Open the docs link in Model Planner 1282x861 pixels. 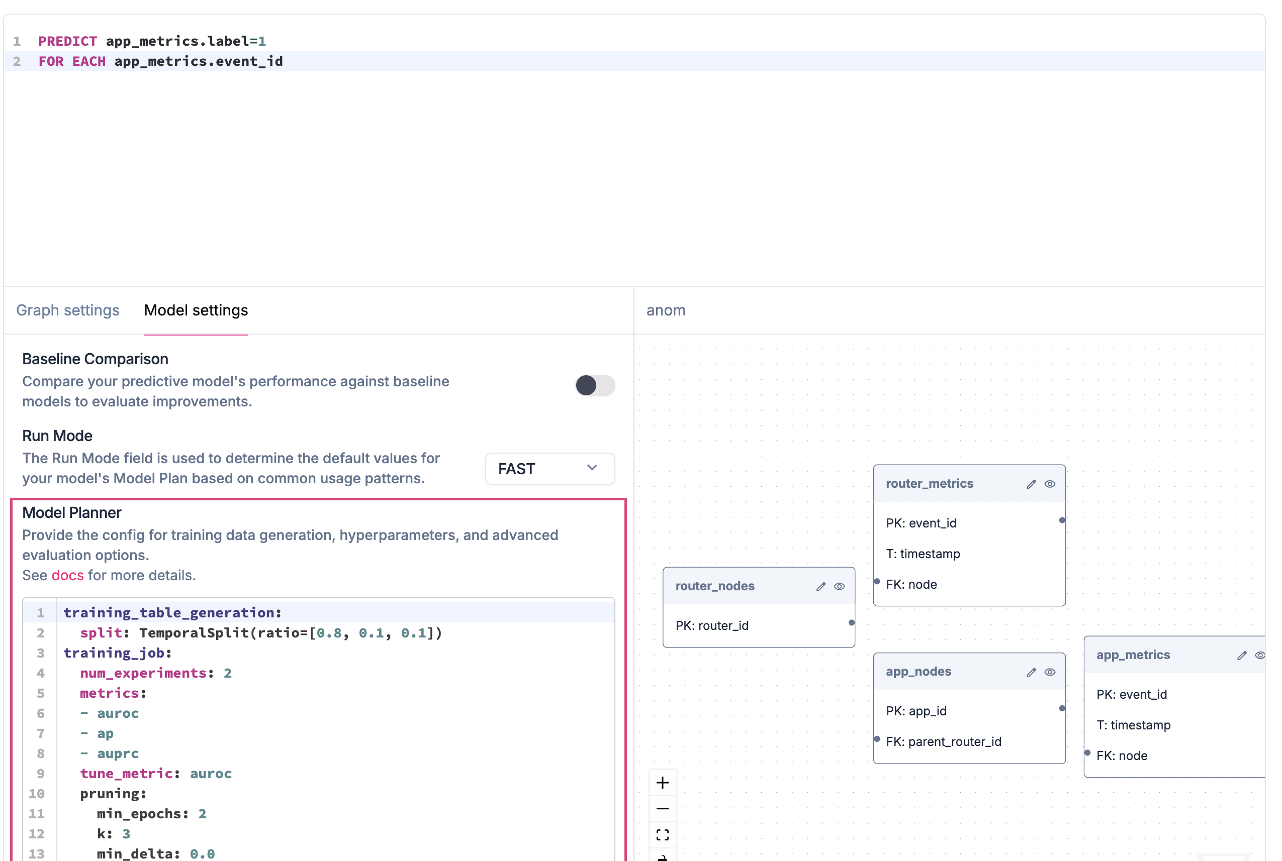[x=67, y=575]
